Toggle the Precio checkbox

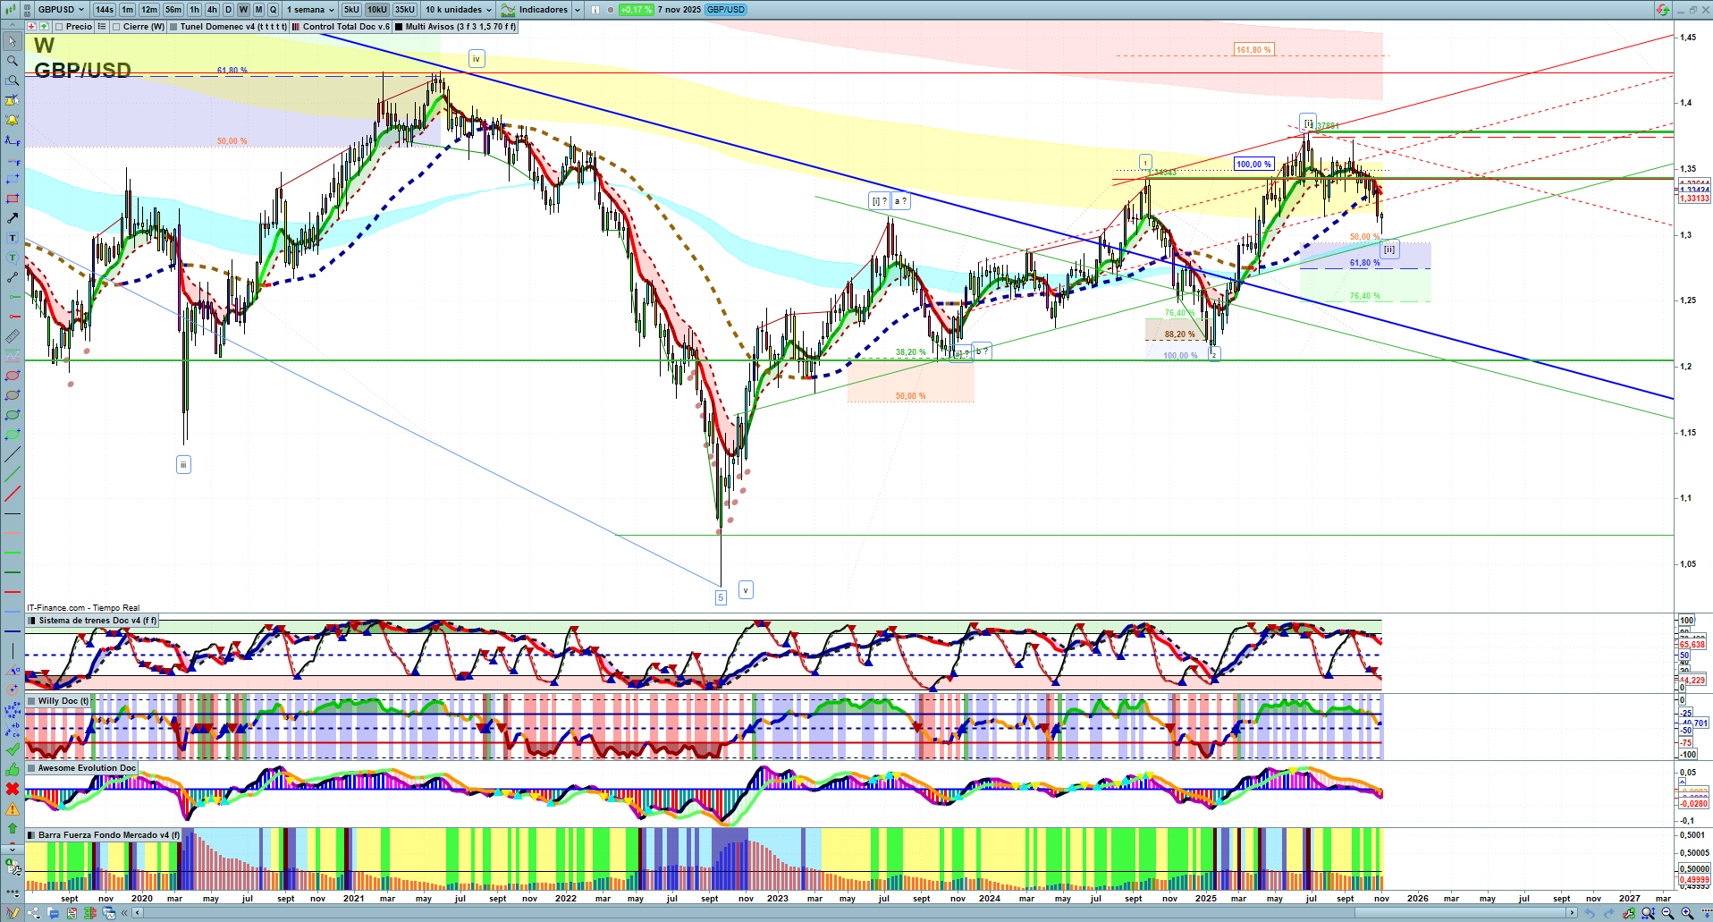point(59,27)
